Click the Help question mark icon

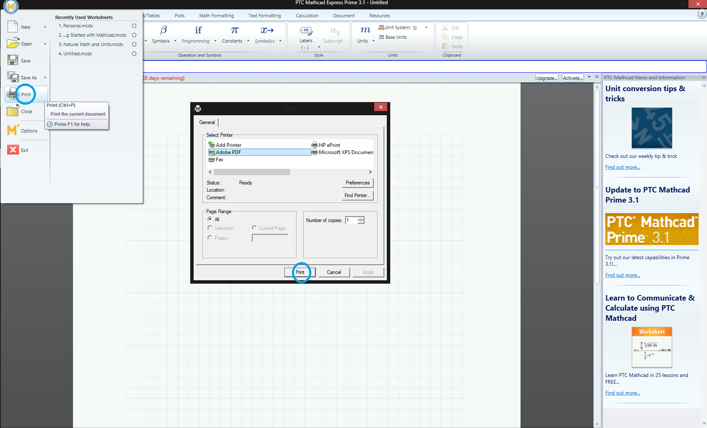point(702,14)
